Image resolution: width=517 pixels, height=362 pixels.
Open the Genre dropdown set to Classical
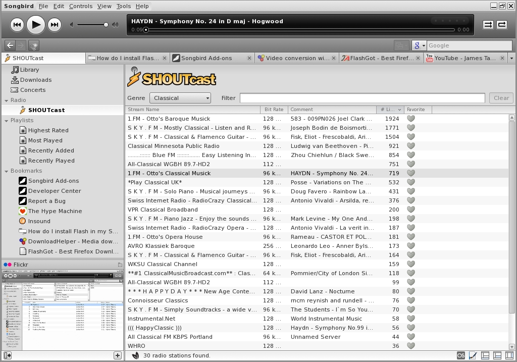click(180, 98)
